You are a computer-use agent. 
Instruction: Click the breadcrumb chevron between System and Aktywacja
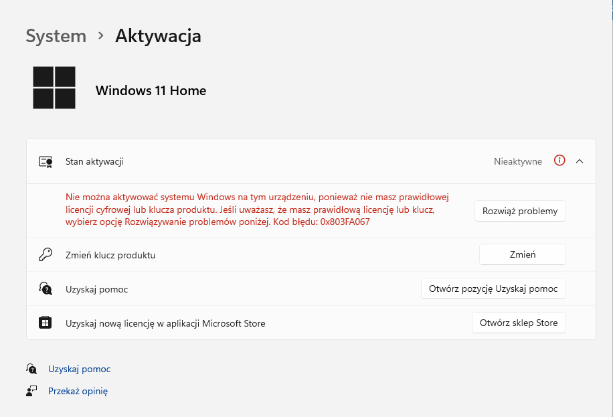click(x=101, y=35)
